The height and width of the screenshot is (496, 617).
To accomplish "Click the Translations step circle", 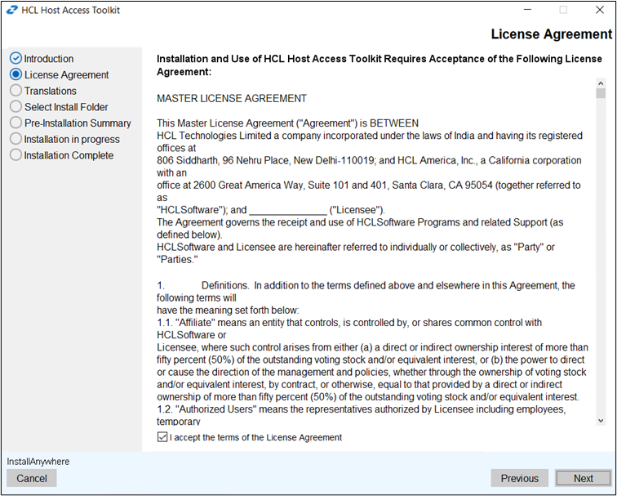I will (x=16, y=91).
